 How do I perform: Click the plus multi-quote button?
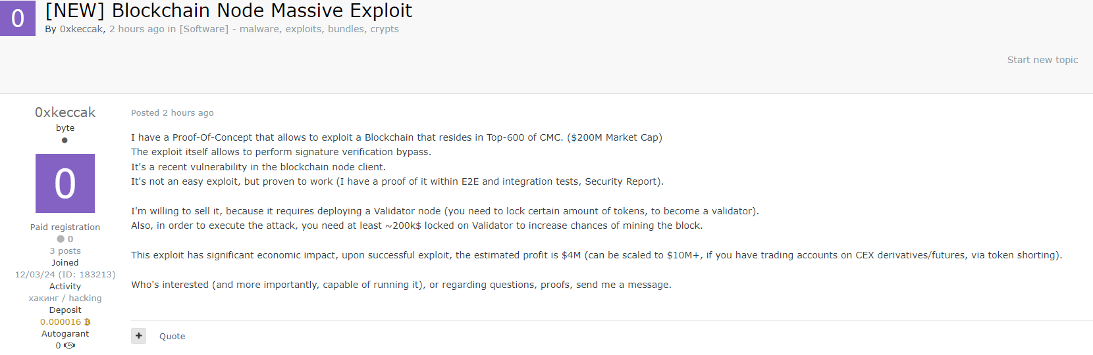pos(139,336)
